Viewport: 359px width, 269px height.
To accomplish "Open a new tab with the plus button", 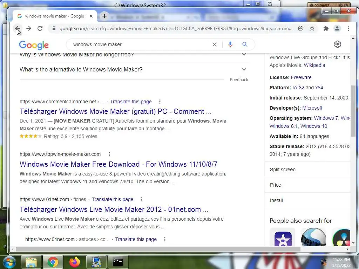I will (x=104, y=16).
